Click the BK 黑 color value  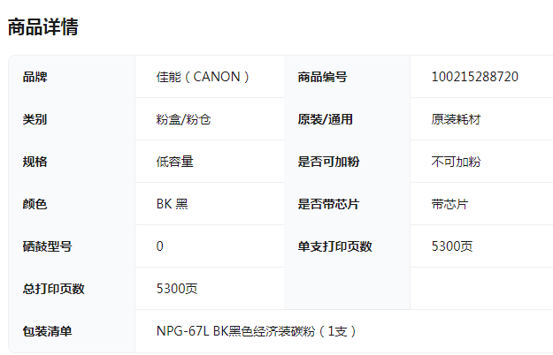[x=173, y=204]
